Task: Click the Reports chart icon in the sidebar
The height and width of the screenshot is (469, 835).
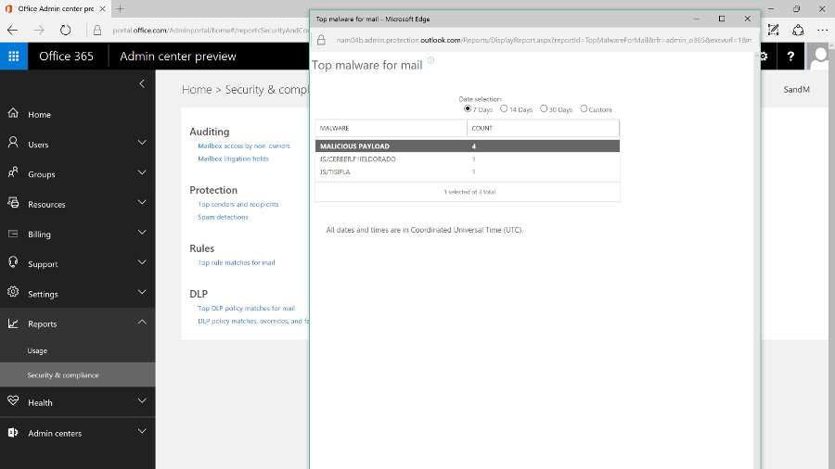Action: pyautogui.click(x=13, y=323)
